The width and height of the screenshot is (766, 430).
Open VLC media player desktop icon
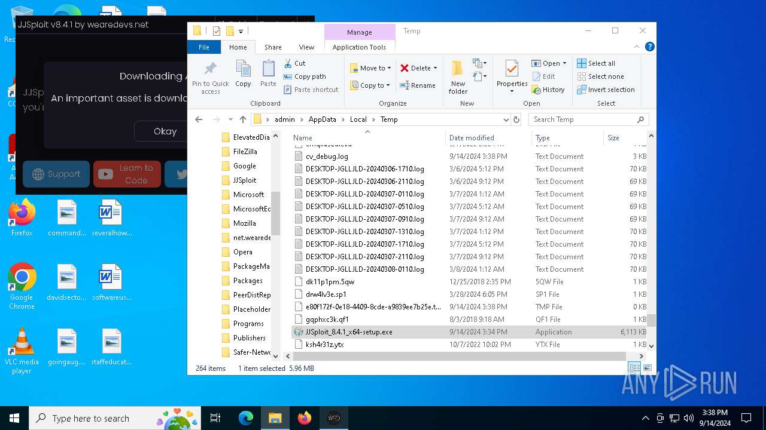pos(22,351)
